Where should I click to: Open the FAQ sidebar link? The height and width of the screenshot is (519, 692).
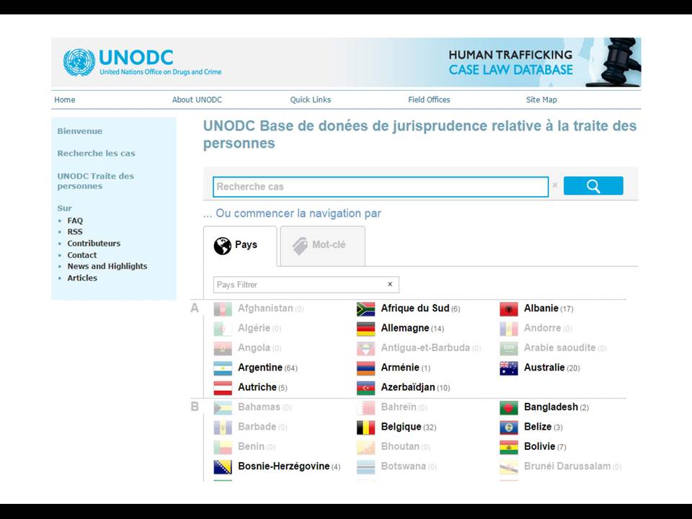point(75,221)
